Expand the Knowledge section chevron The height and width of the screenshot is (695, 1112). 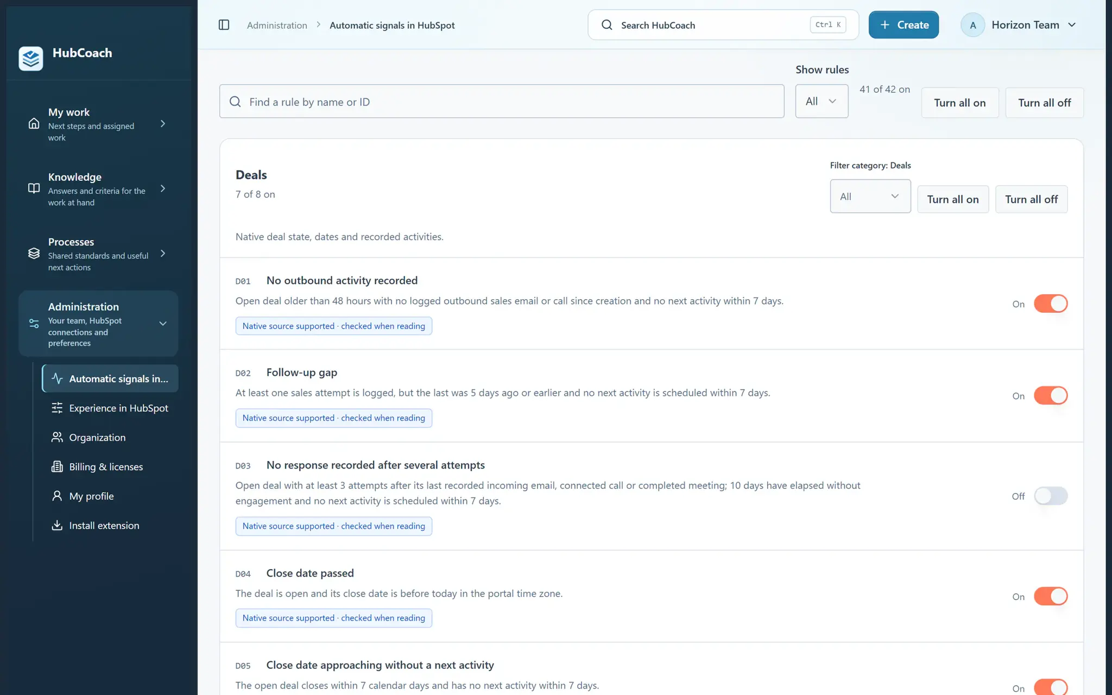pos(162,188)
